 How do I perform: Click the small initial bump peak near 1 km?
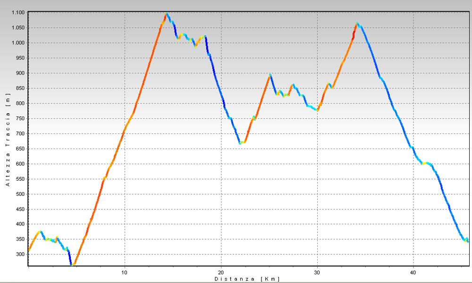click(x=40, y=232)
